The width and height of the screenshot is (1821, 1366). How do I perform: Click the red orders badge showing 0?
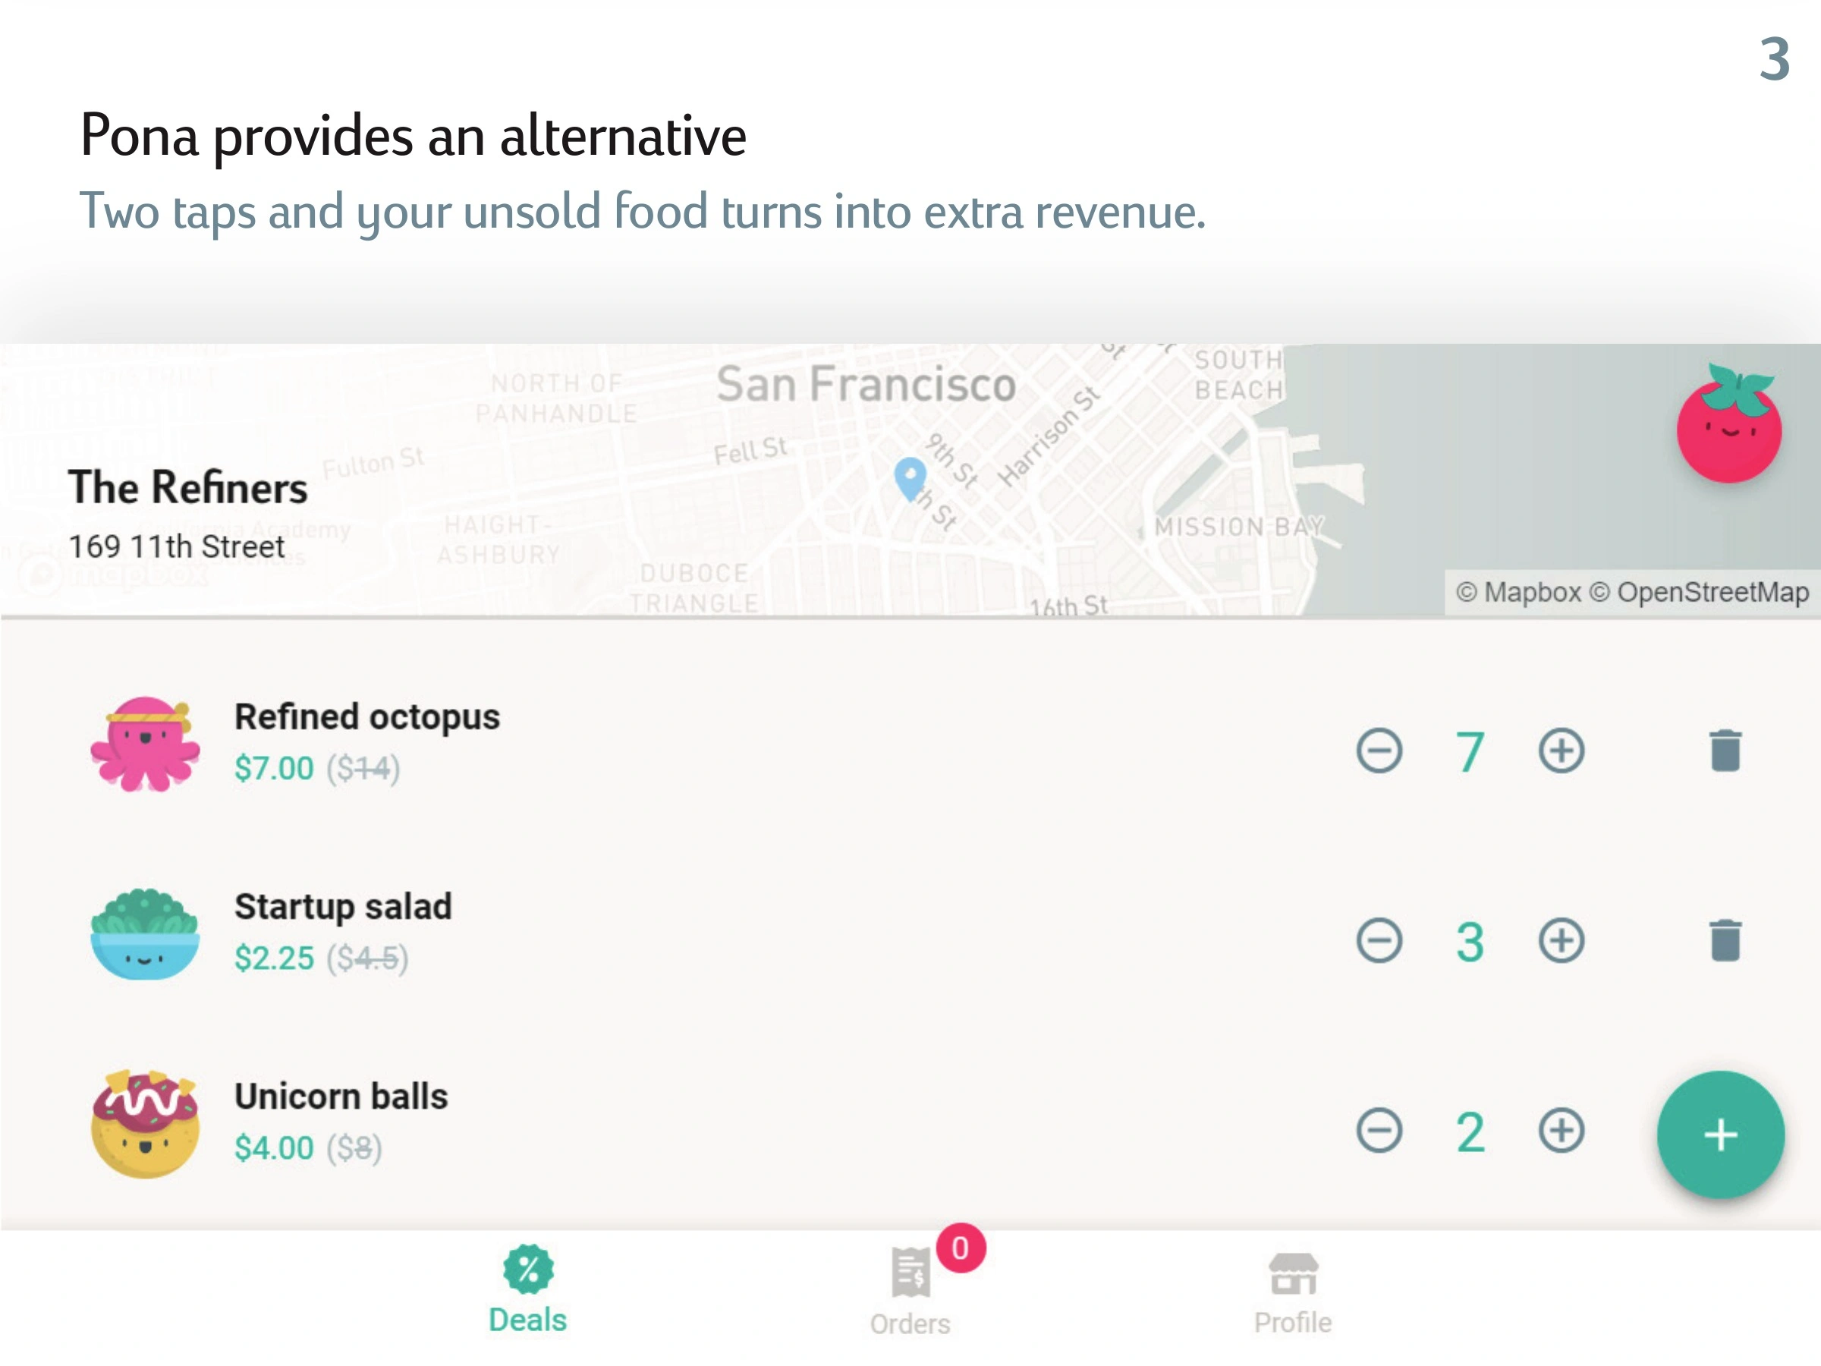coord(960,1248)
